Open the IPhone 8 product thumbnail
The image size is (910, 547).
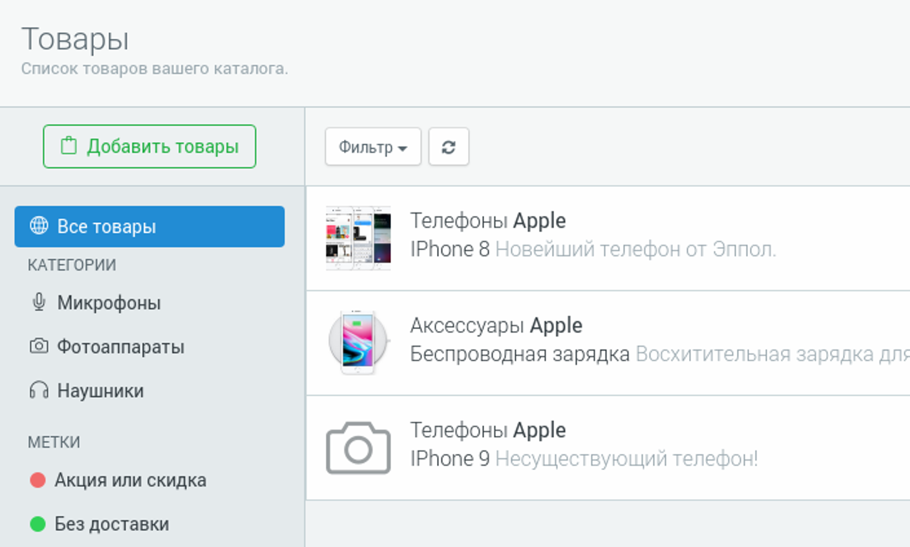click(x=358, y=238)
